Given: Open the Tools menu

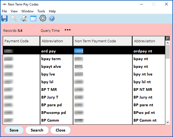Looking at the screenshot, I should [41, 11].
